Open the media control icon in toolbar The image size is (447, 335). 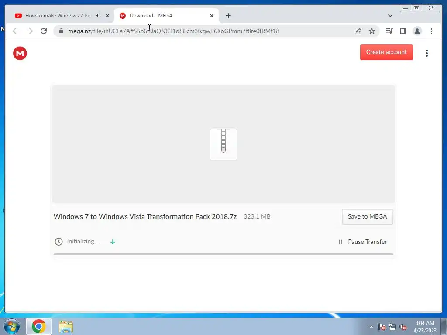click(389, 31)
